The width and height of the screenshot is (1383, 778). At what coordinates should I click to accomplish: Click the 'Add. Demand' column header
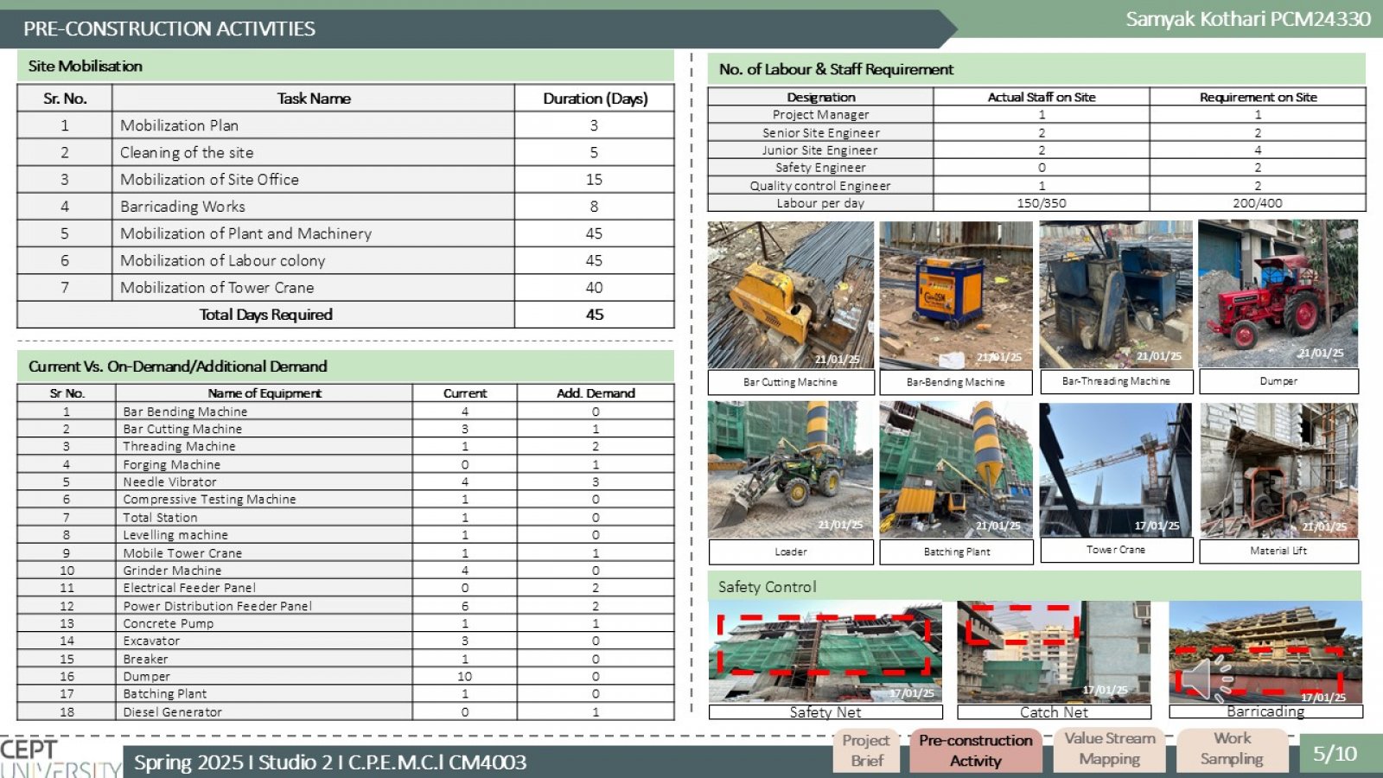(x=596, y=393)
